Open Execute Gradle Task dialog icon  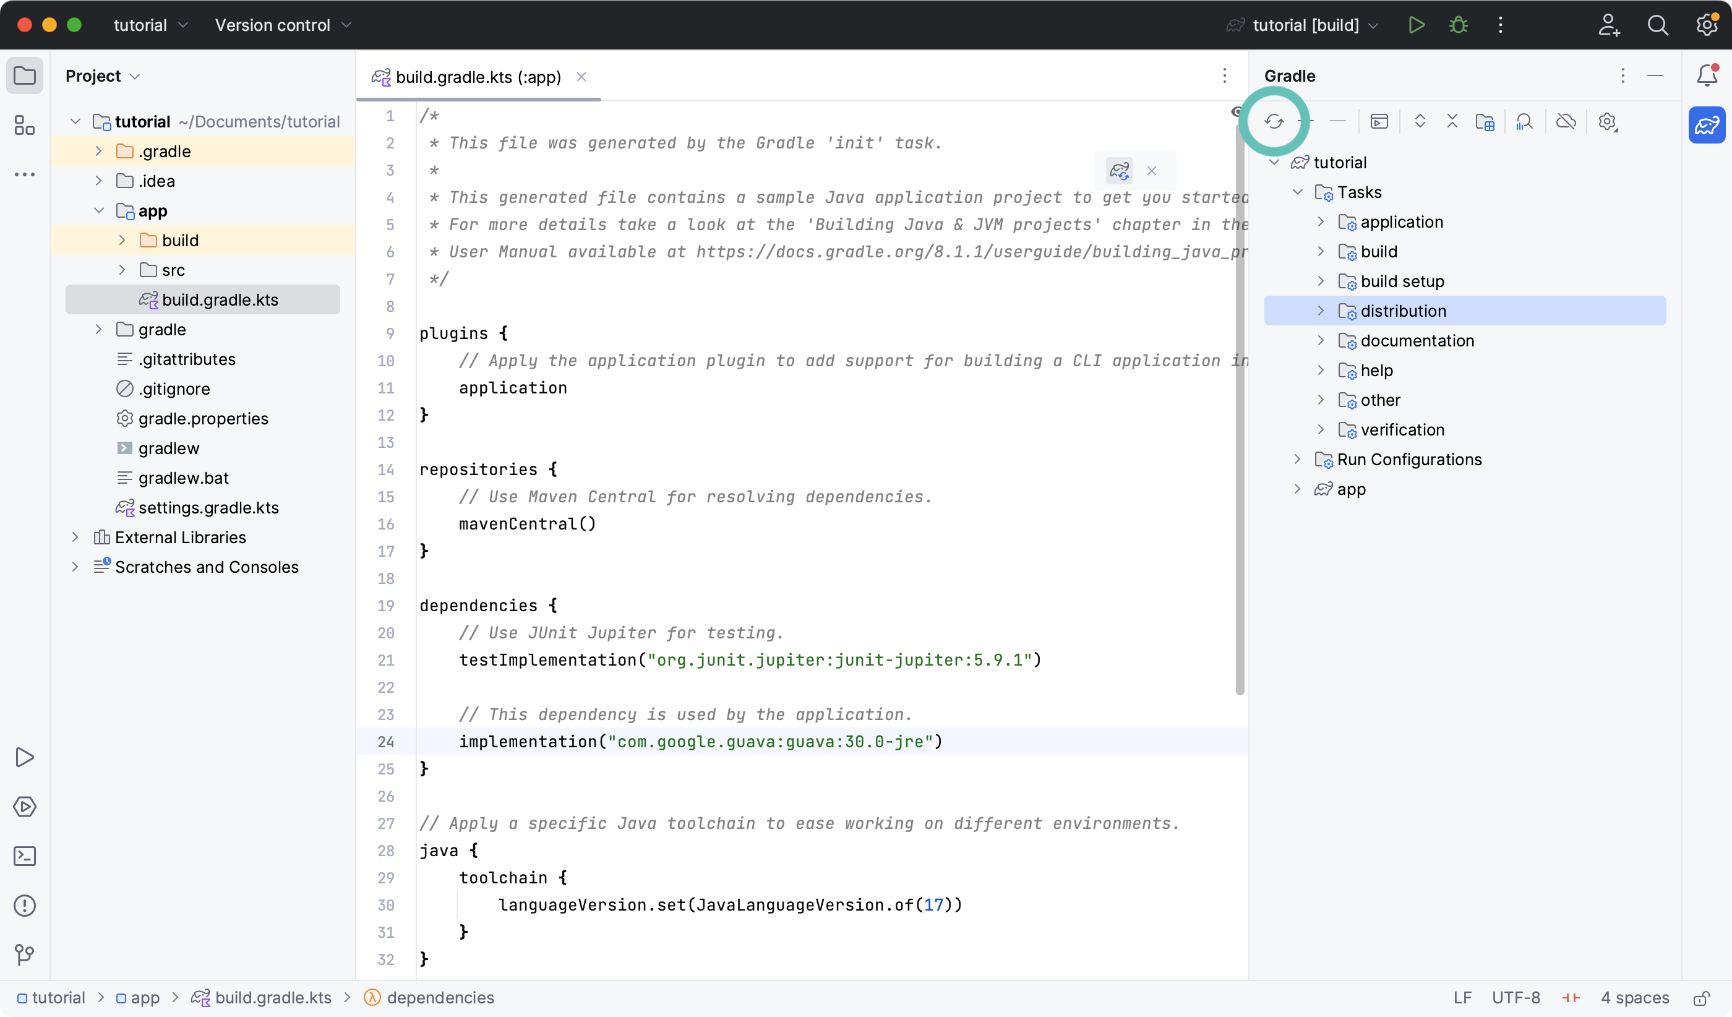pyautogui.click(x=1379, y=122)
